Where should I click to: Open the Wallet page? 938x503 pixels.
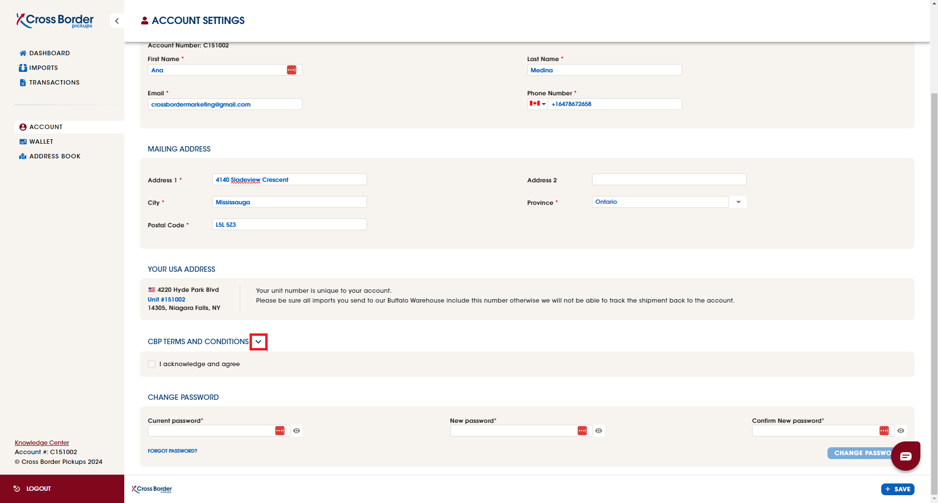coord(36,142)
